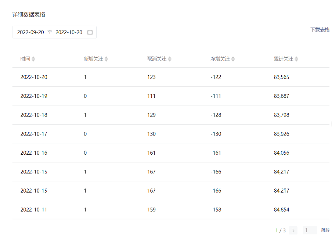
Task: Click cumulative value 83,926
Action: click(281, 134)
